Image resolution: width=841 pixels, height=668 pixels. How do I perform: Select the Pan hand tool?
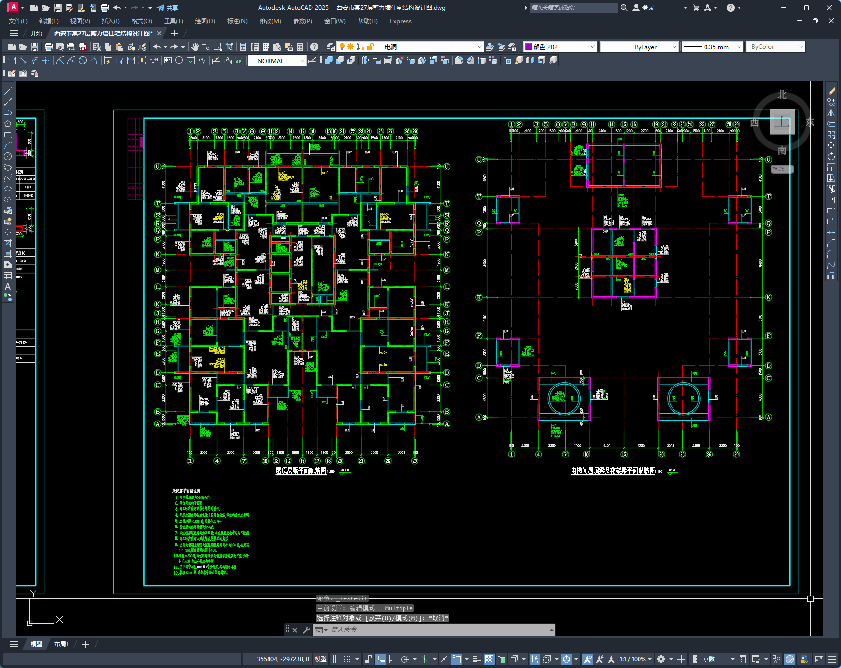pos(195,47)
